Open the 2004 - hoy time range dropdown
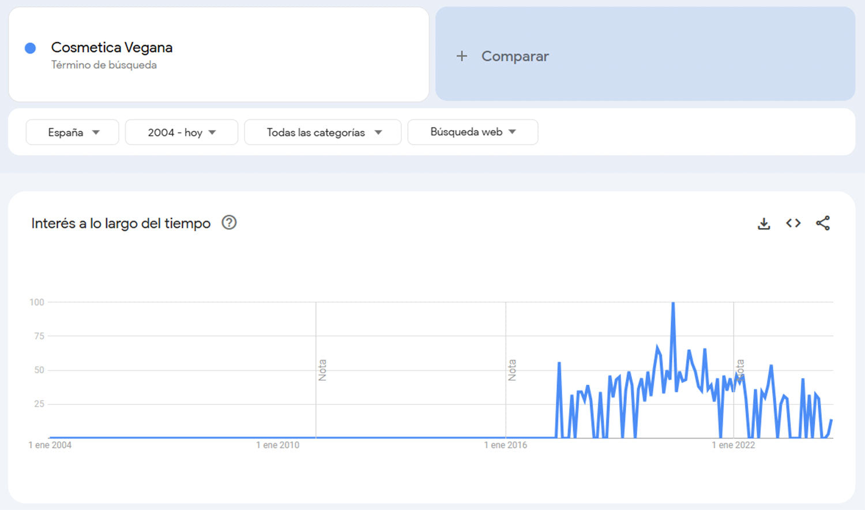 [182, 132]
